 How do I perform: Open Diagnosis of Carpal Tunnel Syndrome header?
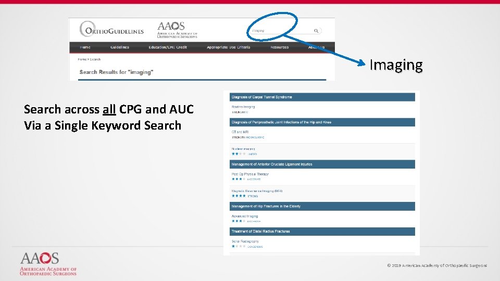322,97
